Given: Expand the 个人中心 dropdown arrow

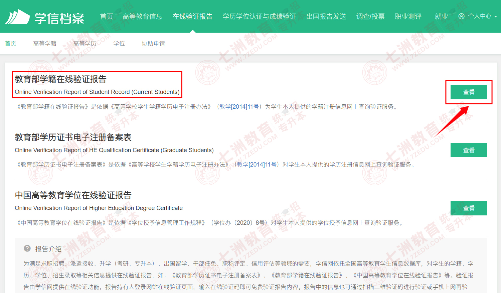Looking at the screenshot, I should click(496, 16).
